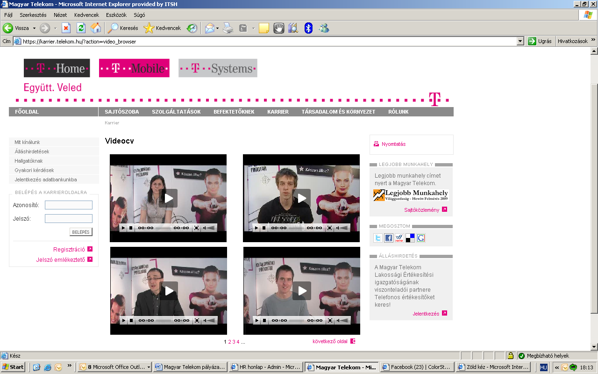Click the Messenger people toolbar icon
This screenshot has width=598, height=374.
[324, 28]
